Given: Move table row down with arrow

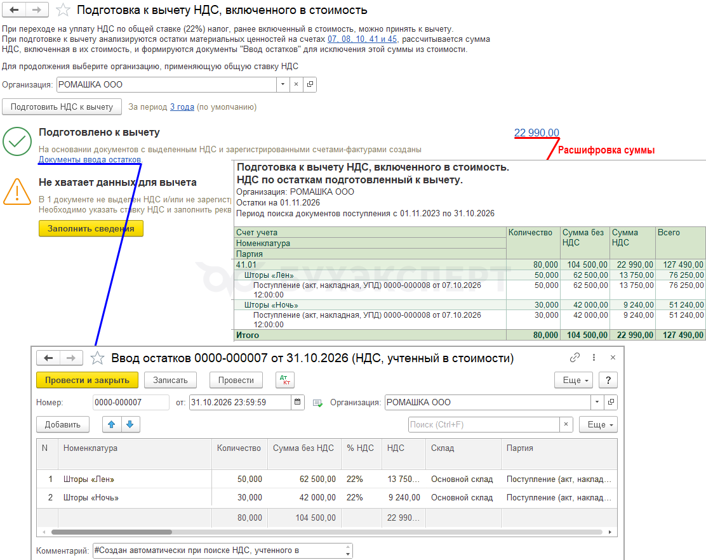Looking at the screenshot, I should (130, 425).
